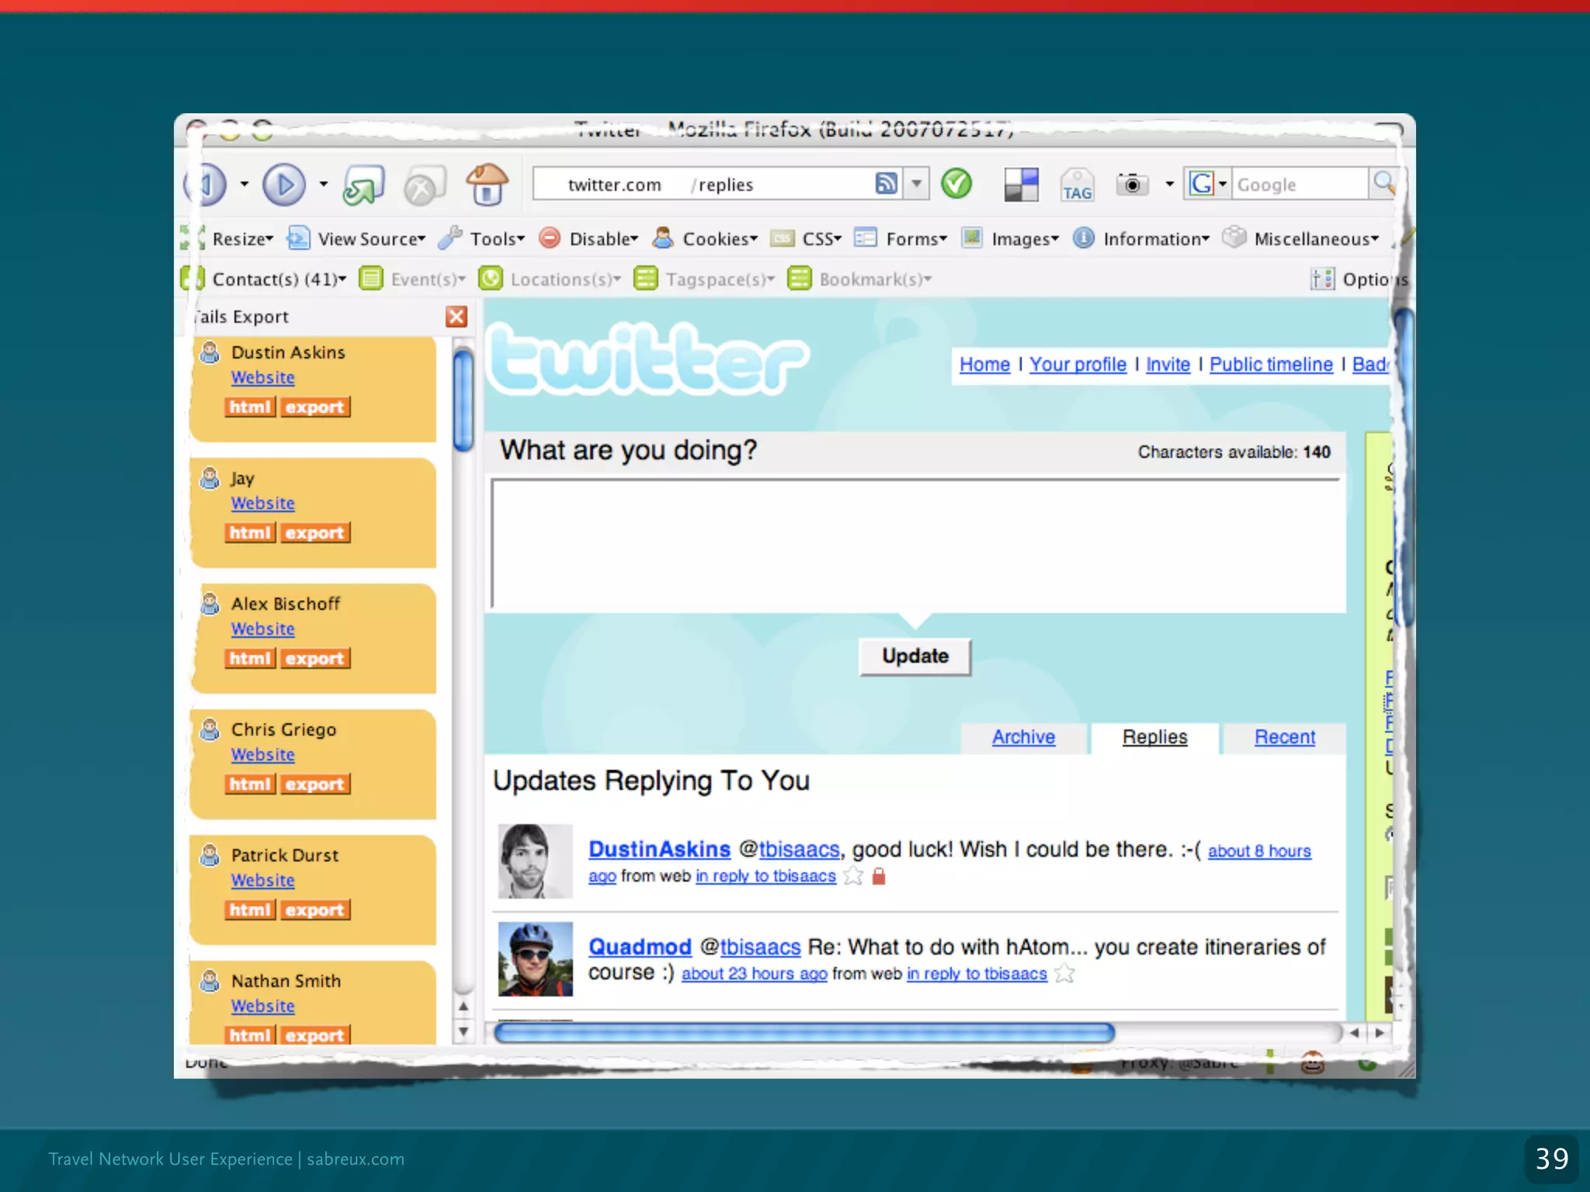This screenshot has width=1590, height=1192.
Task: Click the Google search input field
Action: (1300, 185)
